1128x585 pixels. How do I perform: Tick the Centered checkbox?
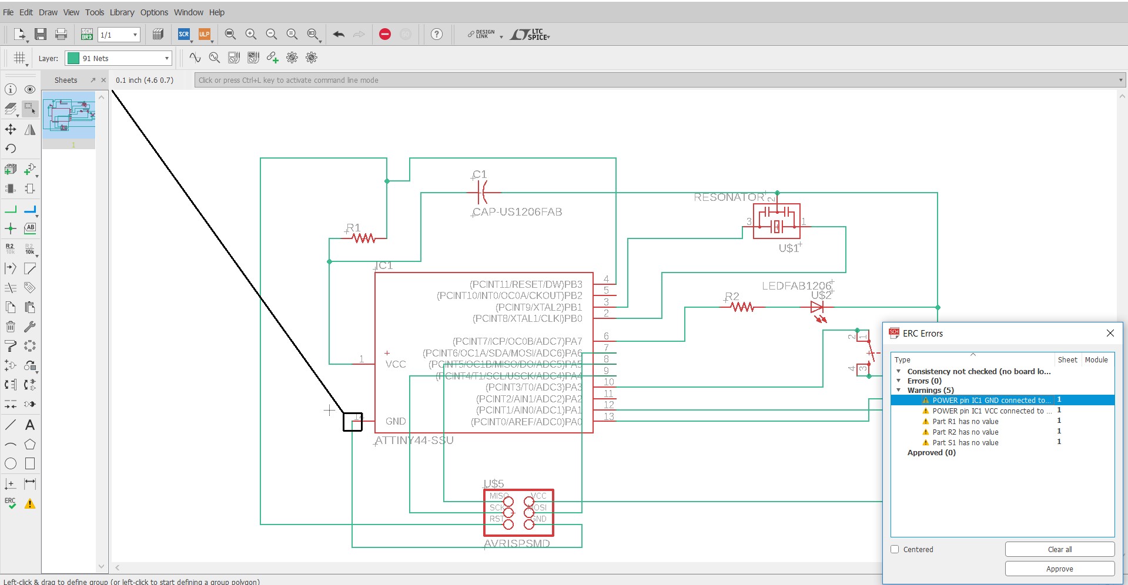pyautogui.click(x=895, y=549)
